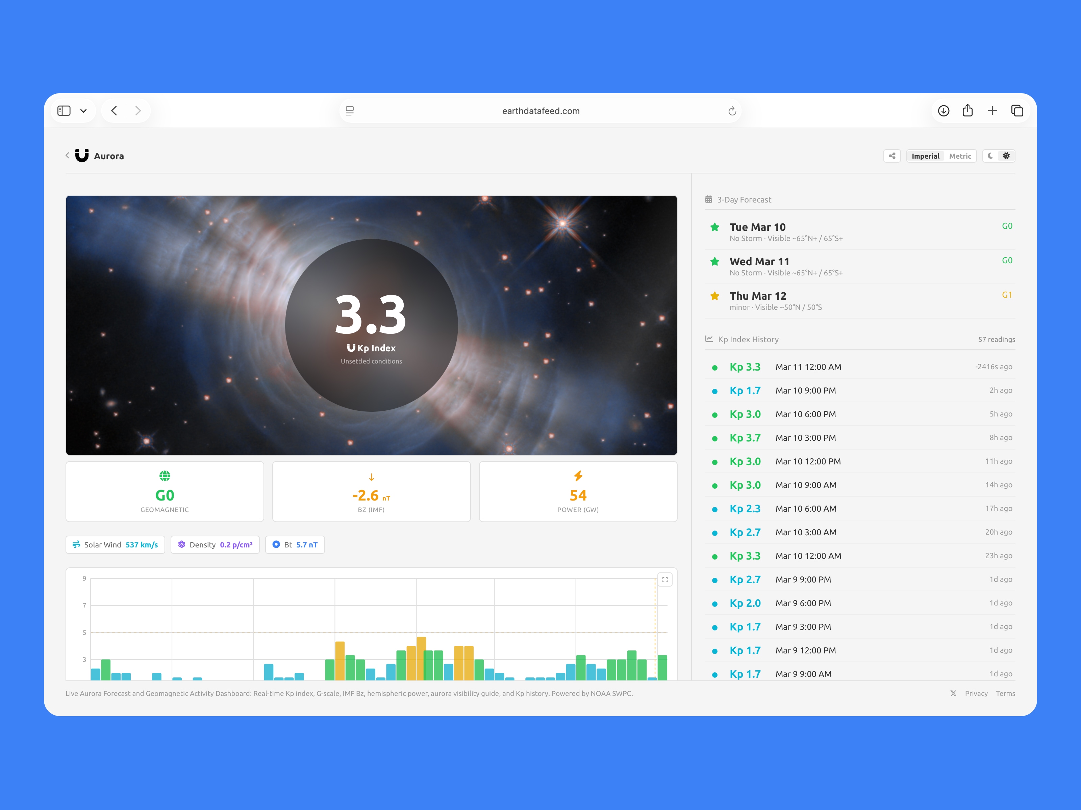Click the Terms link in the footer

click(x=1006, y=693)
